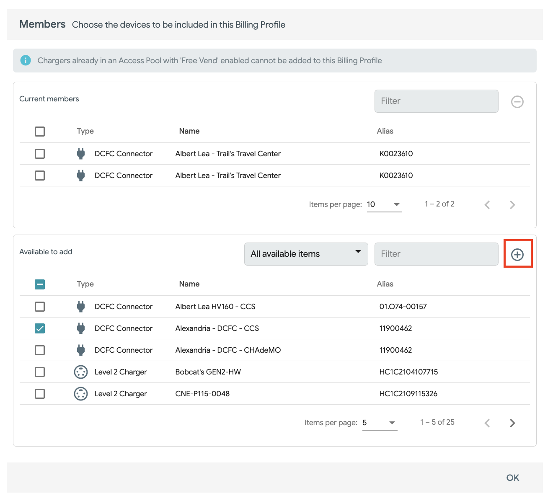The width and height of the screenshot is (553, 501).
Task: Click the '1 – 2 of 2' page range
Action: pos(439,204)
